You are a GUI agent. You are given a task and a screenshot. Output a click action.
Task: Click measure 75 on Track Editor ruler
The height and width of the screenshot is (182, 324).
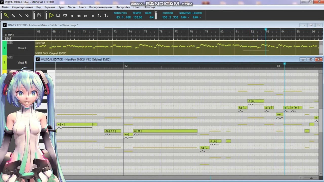[146, 31]
